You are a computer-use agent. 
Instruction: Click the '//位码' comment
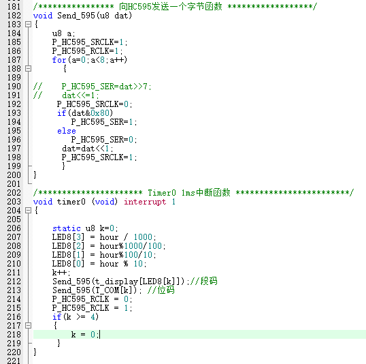click(161, 290)
